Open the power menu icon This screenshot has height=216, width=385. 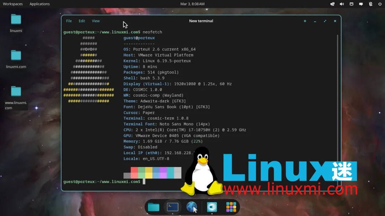coord(380,4)
